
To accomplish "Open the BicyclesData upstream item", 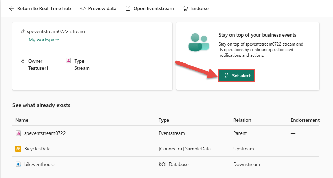I will click(37, 149).
